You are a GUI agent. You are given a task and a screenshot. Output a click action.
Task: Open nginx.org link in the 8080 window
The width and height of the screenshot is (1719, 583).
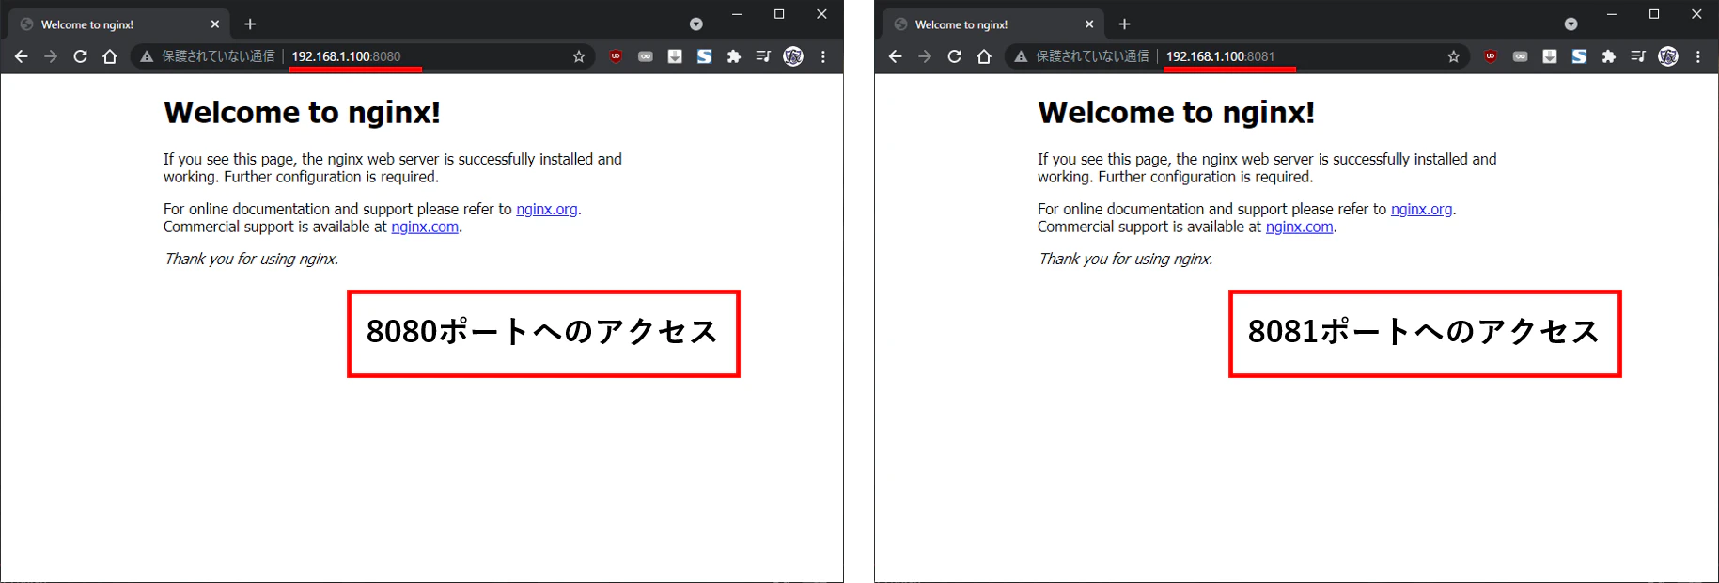click(x=547, y=209)
